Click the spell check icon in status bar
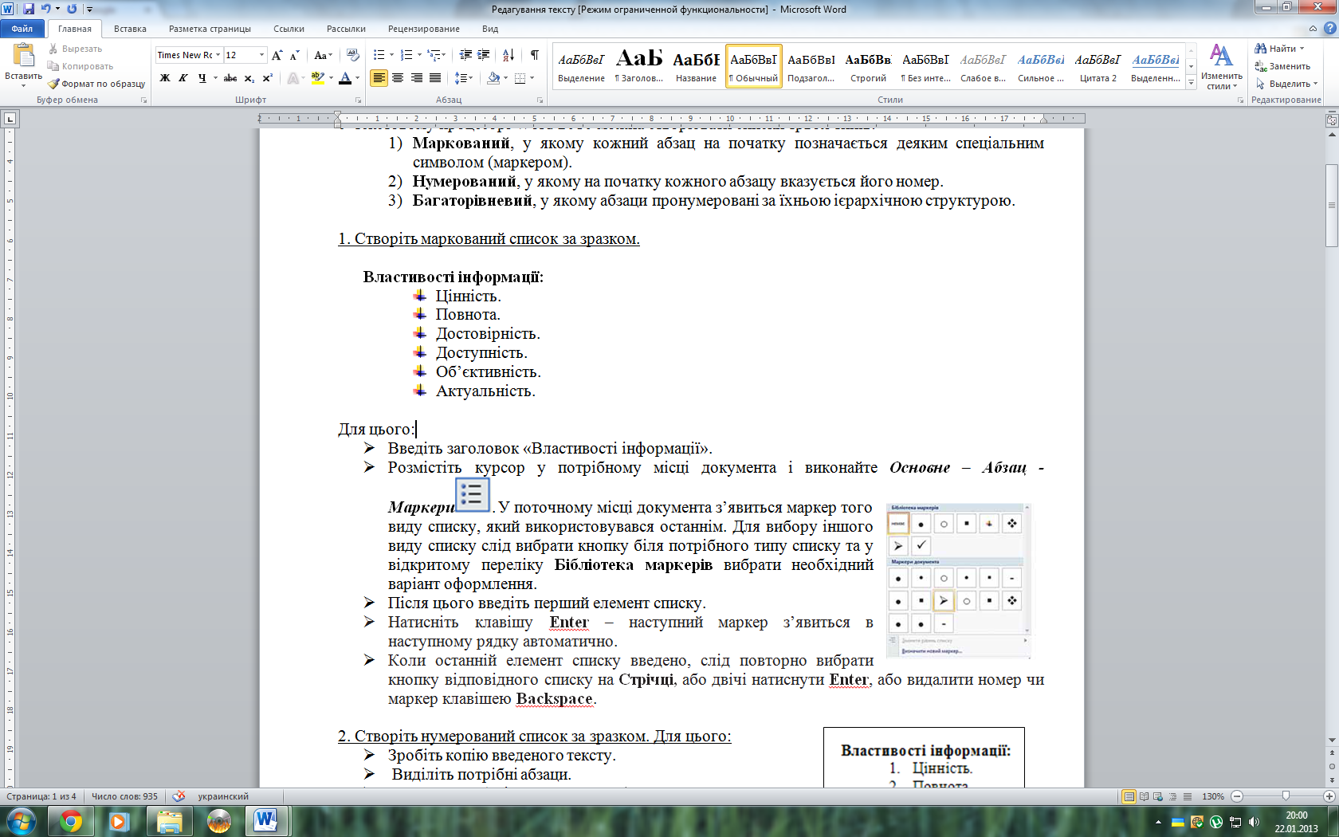 pyautogui.click(x=179, y=796)
